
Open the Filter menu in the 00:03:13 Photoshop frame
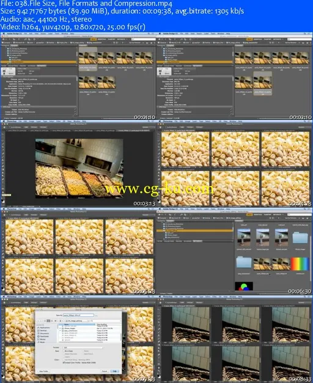pos(58,121)
